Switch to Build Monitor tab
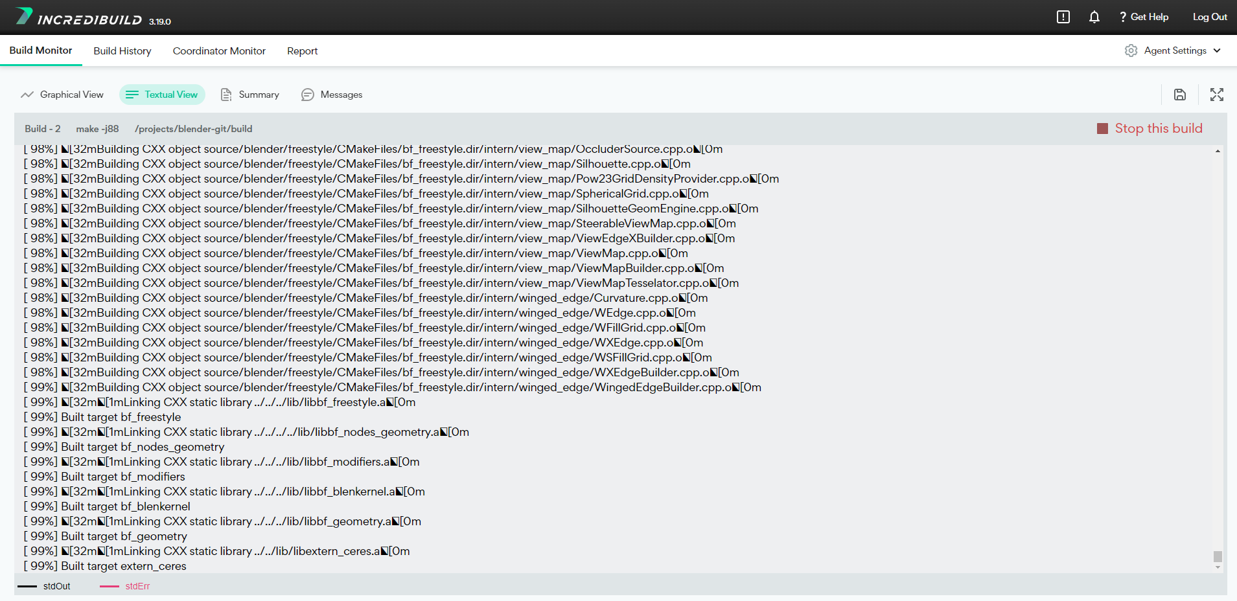Screen dimensions: 1237x601 pos(41,51)
